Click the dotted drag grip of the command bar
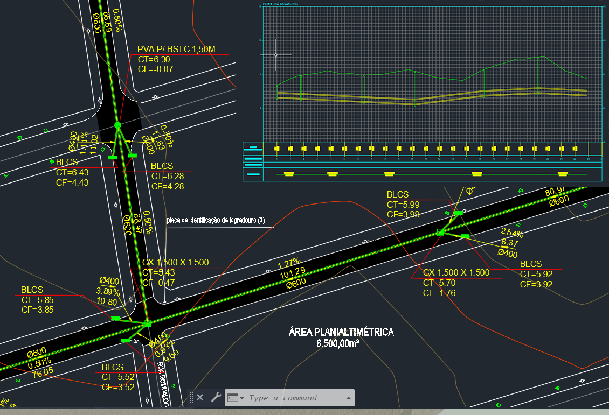 click(192, 397)
